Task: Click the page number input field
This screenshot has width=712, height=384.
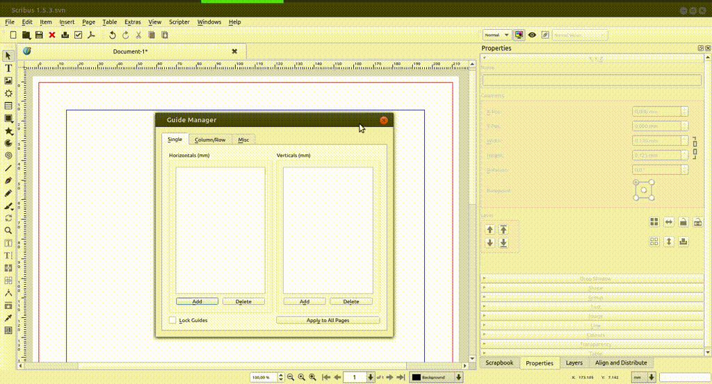Action: click(x=355, y=377)
